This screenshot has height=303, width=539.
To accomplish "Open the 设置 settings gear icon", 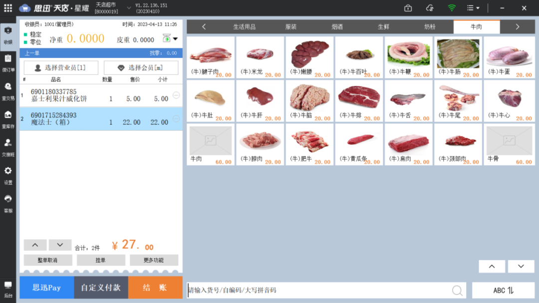I will point(8,175).
